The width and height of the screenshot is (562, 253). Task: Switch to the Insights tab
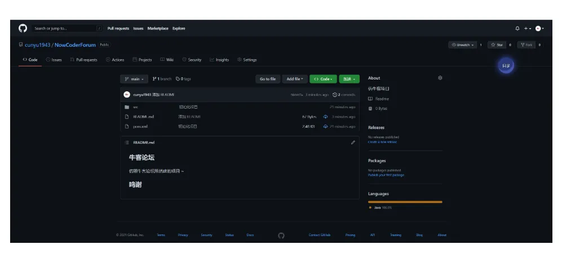219,60
